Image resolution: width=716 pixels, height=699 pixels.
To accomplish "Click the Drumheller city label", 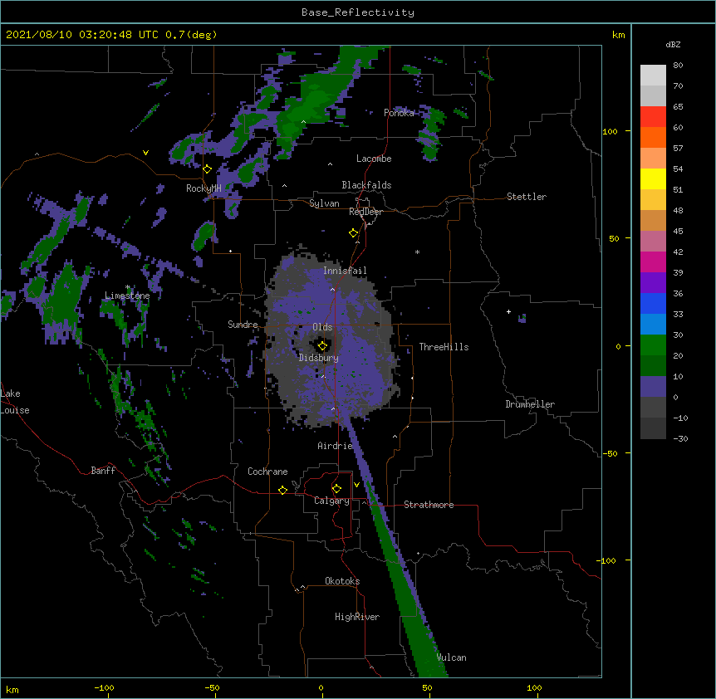I will 530,404.
